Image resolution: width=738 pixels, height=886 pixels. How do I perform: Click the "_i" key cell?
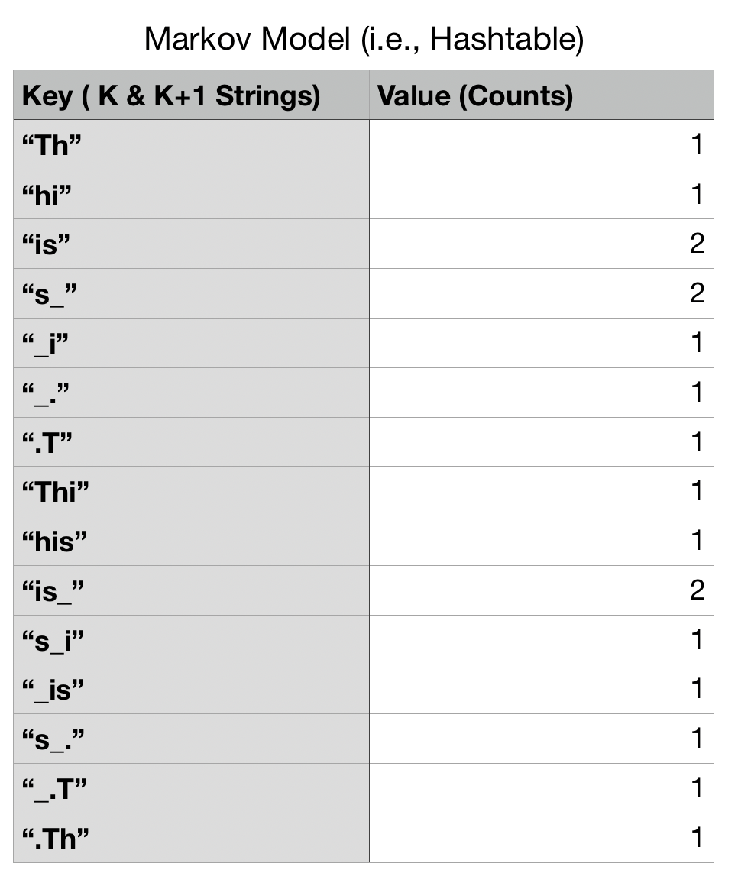tap(46, 343)
